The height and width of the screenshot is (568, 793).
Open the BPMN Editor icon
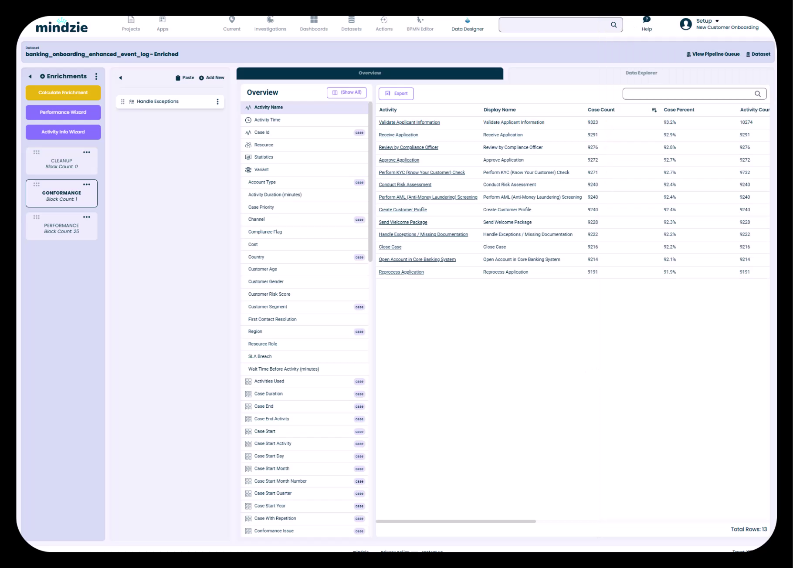point(420,20)
